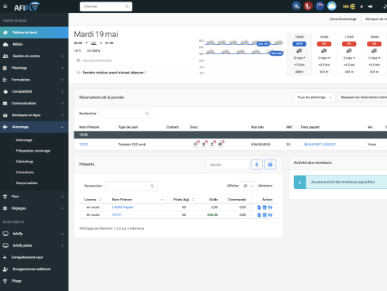The image size is (387, 291).
Task: Sort Présents table by Licence
Action: pos(93,200)
